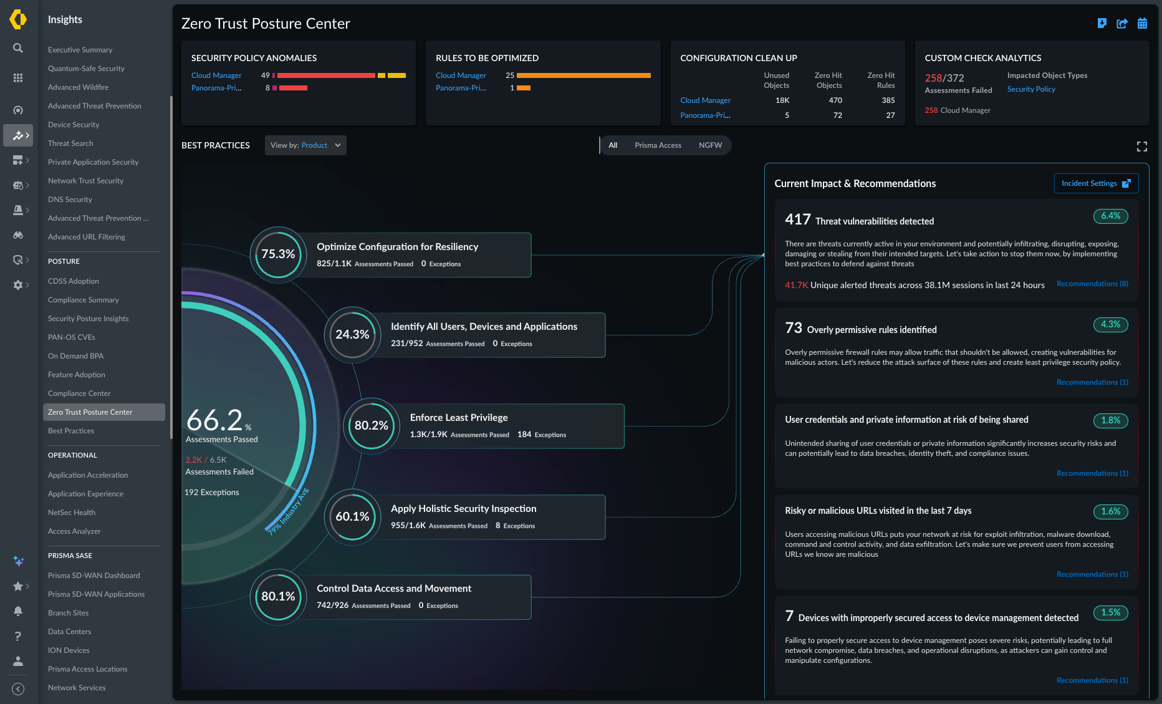Open the binoculars icon in left rail

[x=18, y=235]
